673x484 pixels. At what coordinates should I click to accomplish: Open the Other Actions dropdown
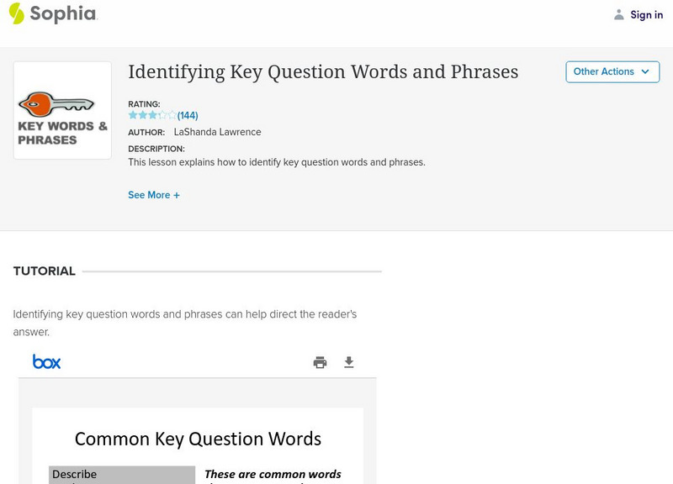pyautogui.click(x=612, y=71)
